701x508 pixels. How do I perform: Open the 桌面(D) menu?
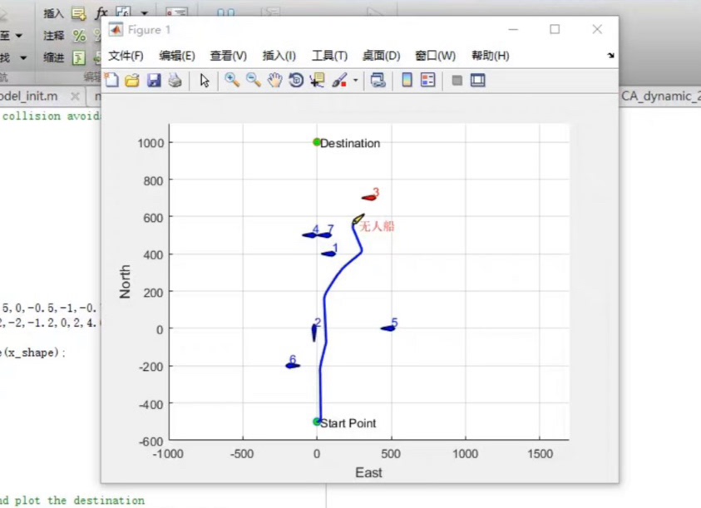click(382, 56)
